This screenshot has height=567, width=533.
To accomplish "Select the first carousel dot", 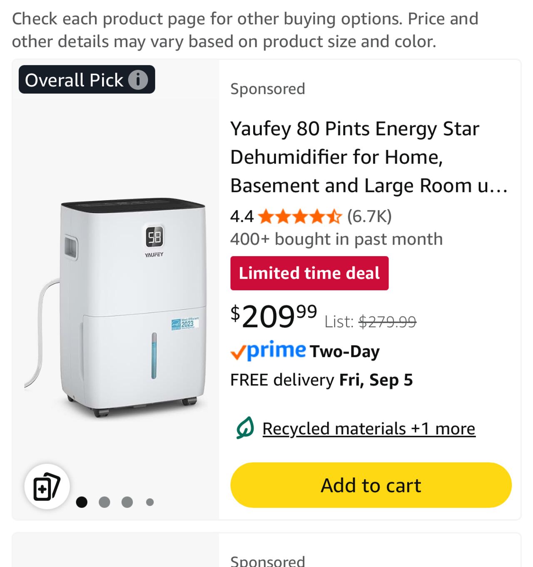I will [82, 502].
